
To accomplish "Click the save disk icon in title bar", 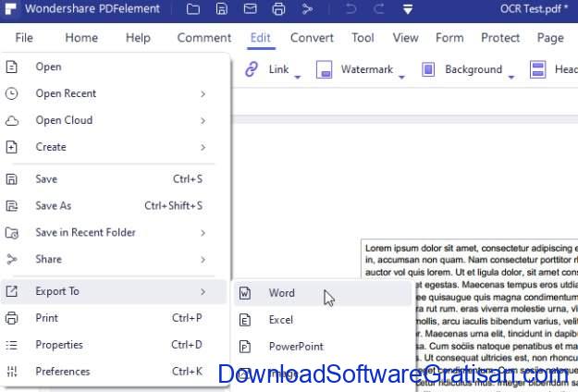I will point(222,9).
